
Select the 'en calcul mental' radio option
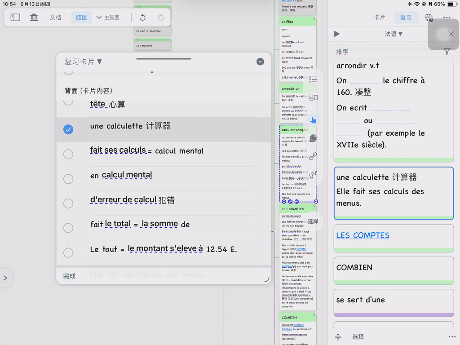tap(68, 179)
